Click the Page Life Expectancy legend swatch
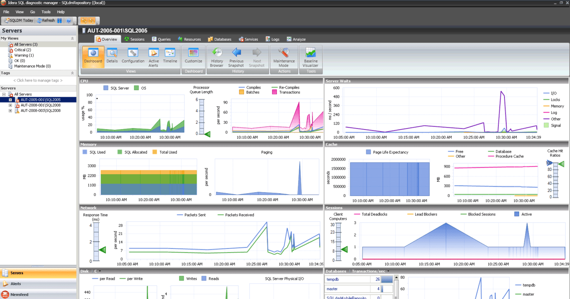Viewport: 570px width, 299px height. (369, 152)
